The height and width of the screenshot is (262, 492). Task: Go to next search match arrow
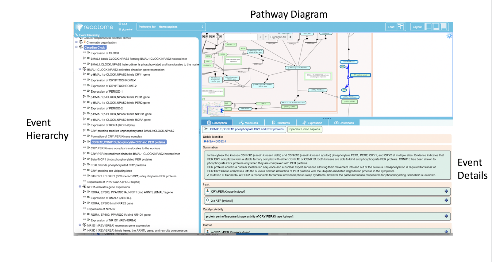click(x=266, y=37)
